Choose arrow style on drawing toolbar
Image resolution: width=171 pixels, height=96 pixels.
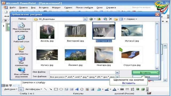133,89
